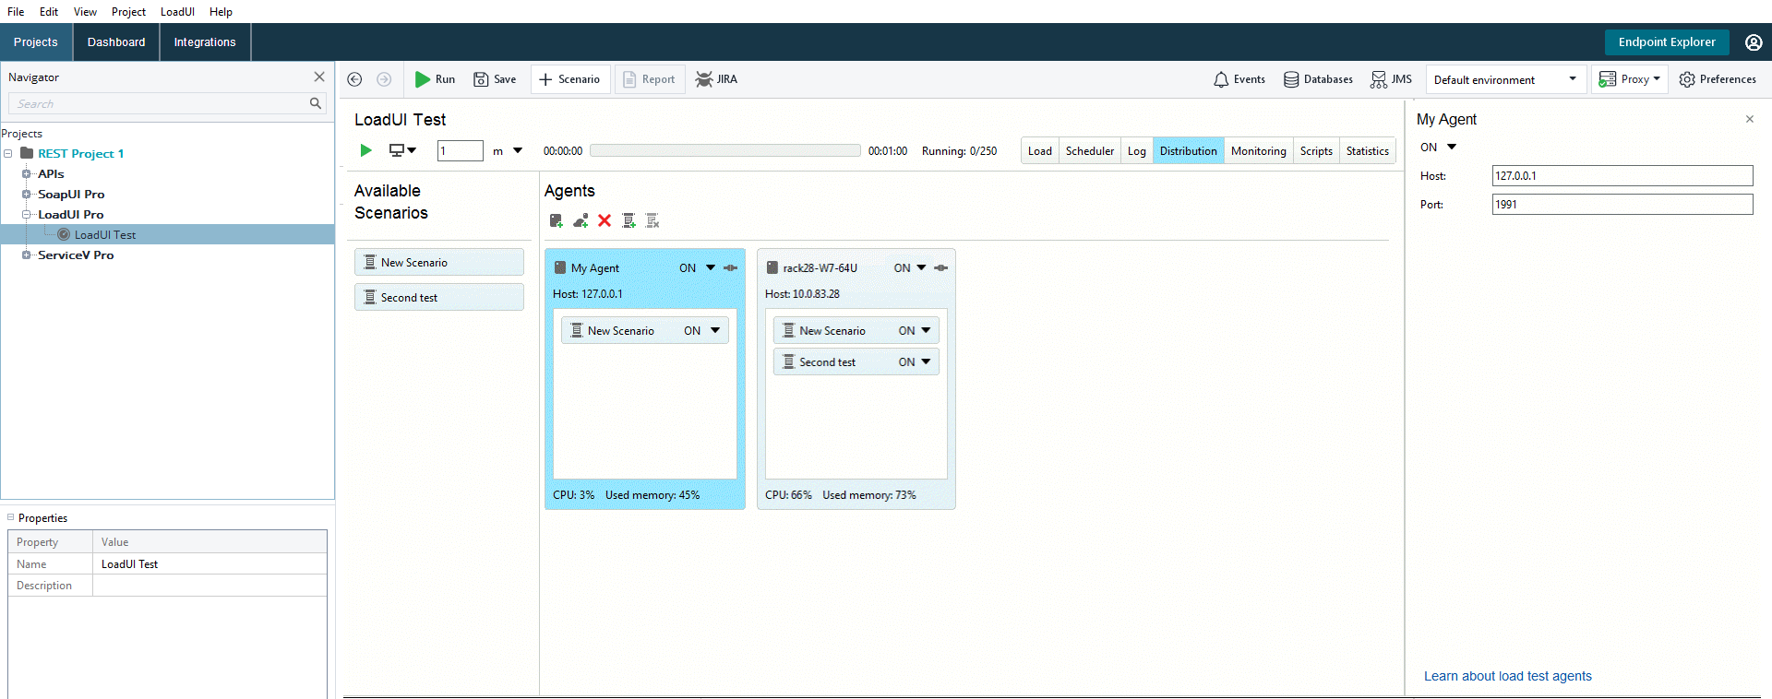Click the add scenario to agent icon
1772x699 pixels.
coord(629,220)
